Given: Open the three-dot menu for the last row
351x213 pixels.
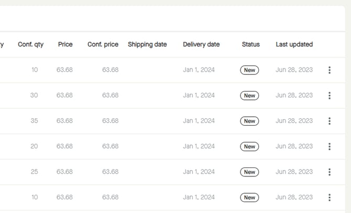Looking at the screenshot, I should point(329,197).
